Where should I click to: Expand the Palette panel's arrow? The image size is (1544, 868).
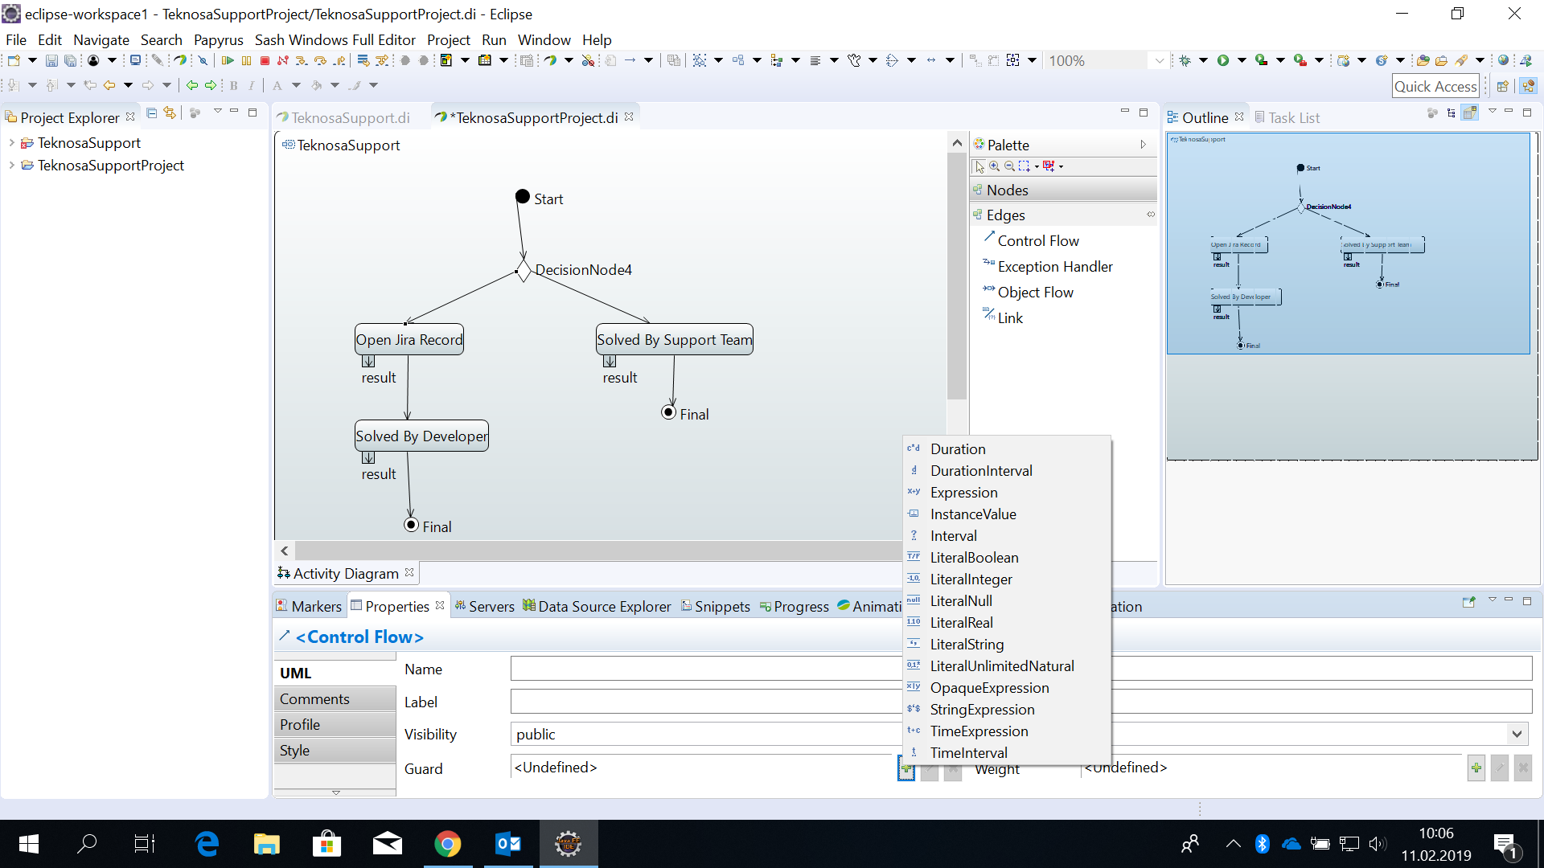pos(1143,145)
